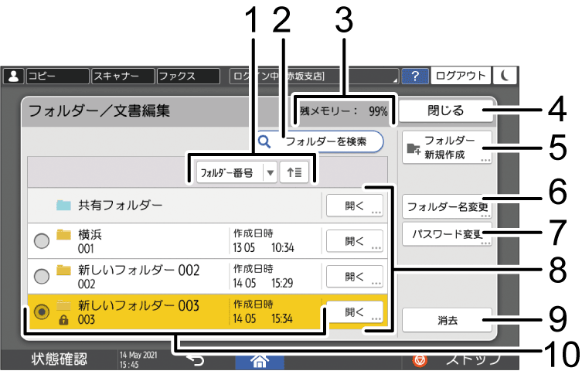The width and height of the screenshot is (582, 381).
Task: Click パスワード変更 button
Action: [x=447, y=234]
